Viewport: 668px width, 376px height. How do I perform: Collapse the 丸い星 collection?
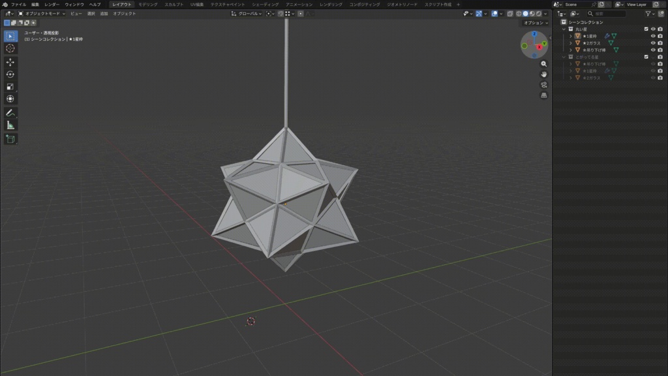click(x=564, y=29)
